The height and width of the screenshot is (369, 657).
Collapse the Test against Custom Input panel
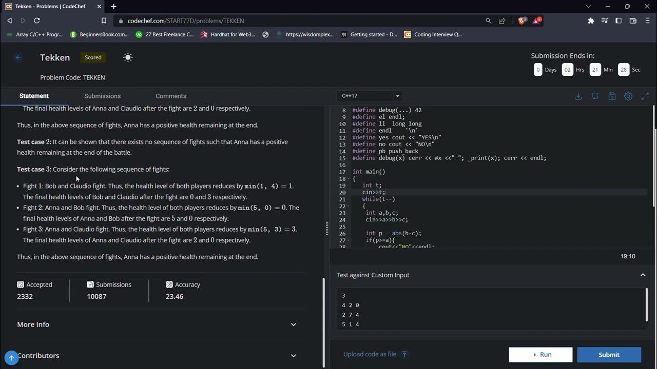pos(643,275)
